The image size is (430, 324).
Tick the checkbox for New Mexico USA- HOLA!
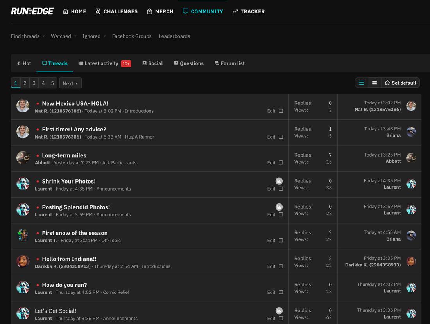coord(281,111)
